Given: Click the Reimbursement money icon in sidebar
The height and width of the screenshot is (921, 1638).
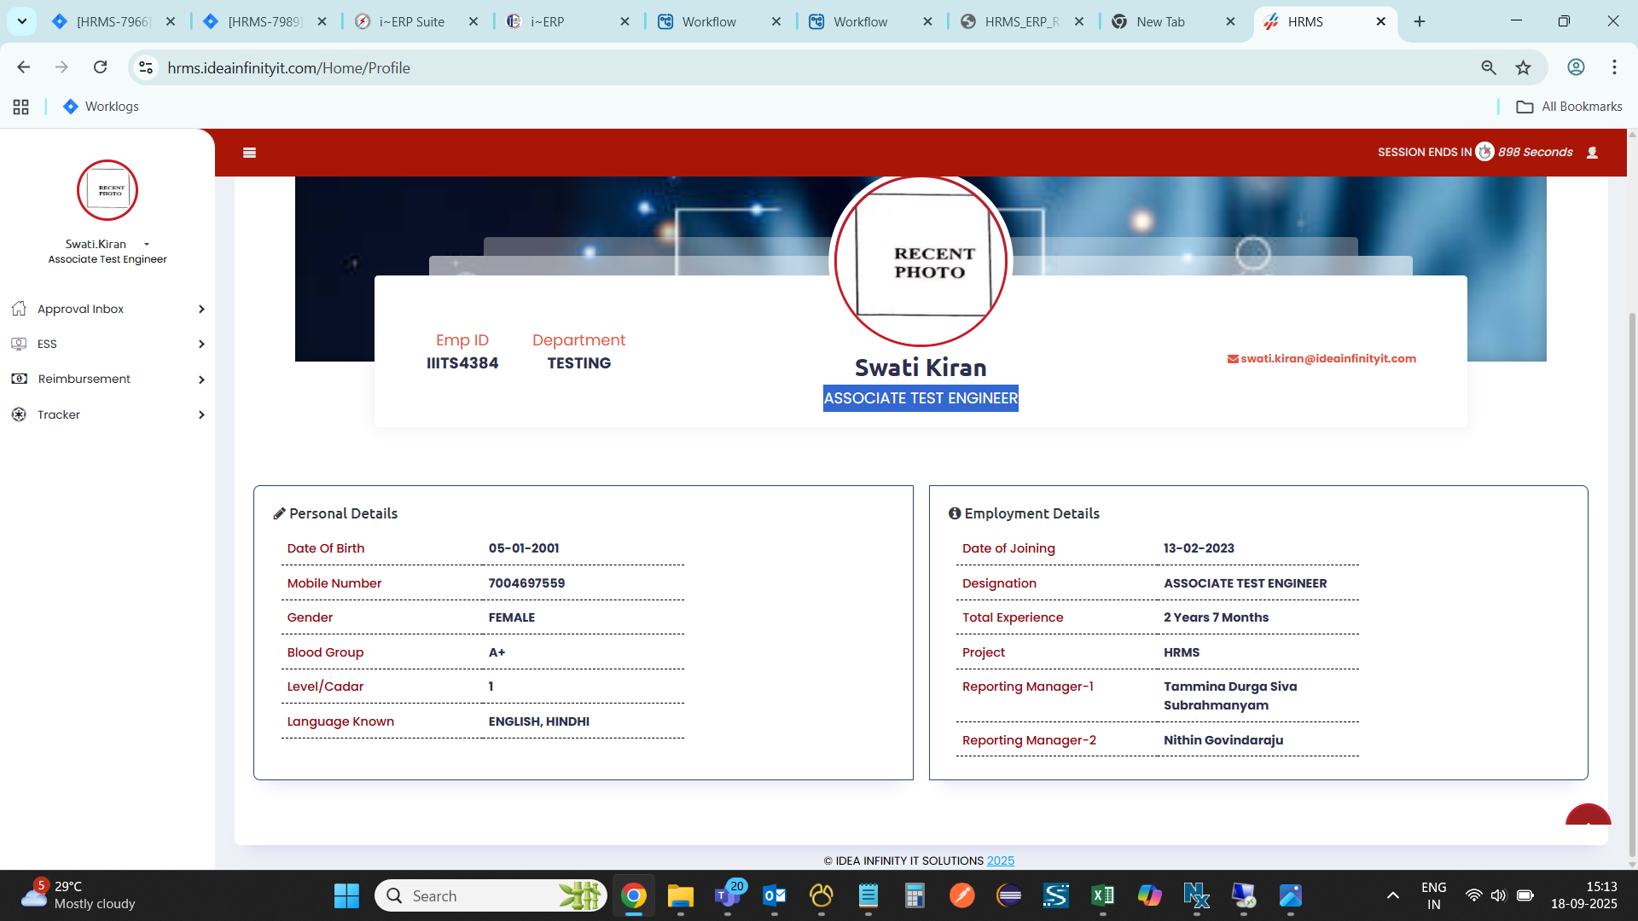Looking at the screenshot, I should tap(19, 379).
